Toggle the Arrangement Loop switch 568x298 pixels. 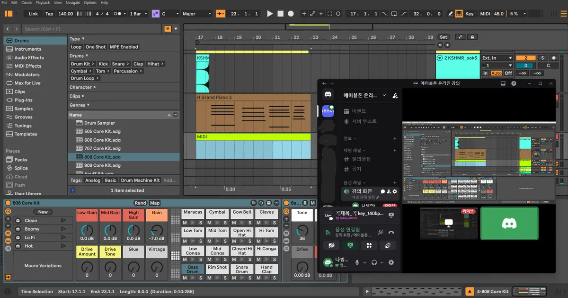[x=394, y=14]
